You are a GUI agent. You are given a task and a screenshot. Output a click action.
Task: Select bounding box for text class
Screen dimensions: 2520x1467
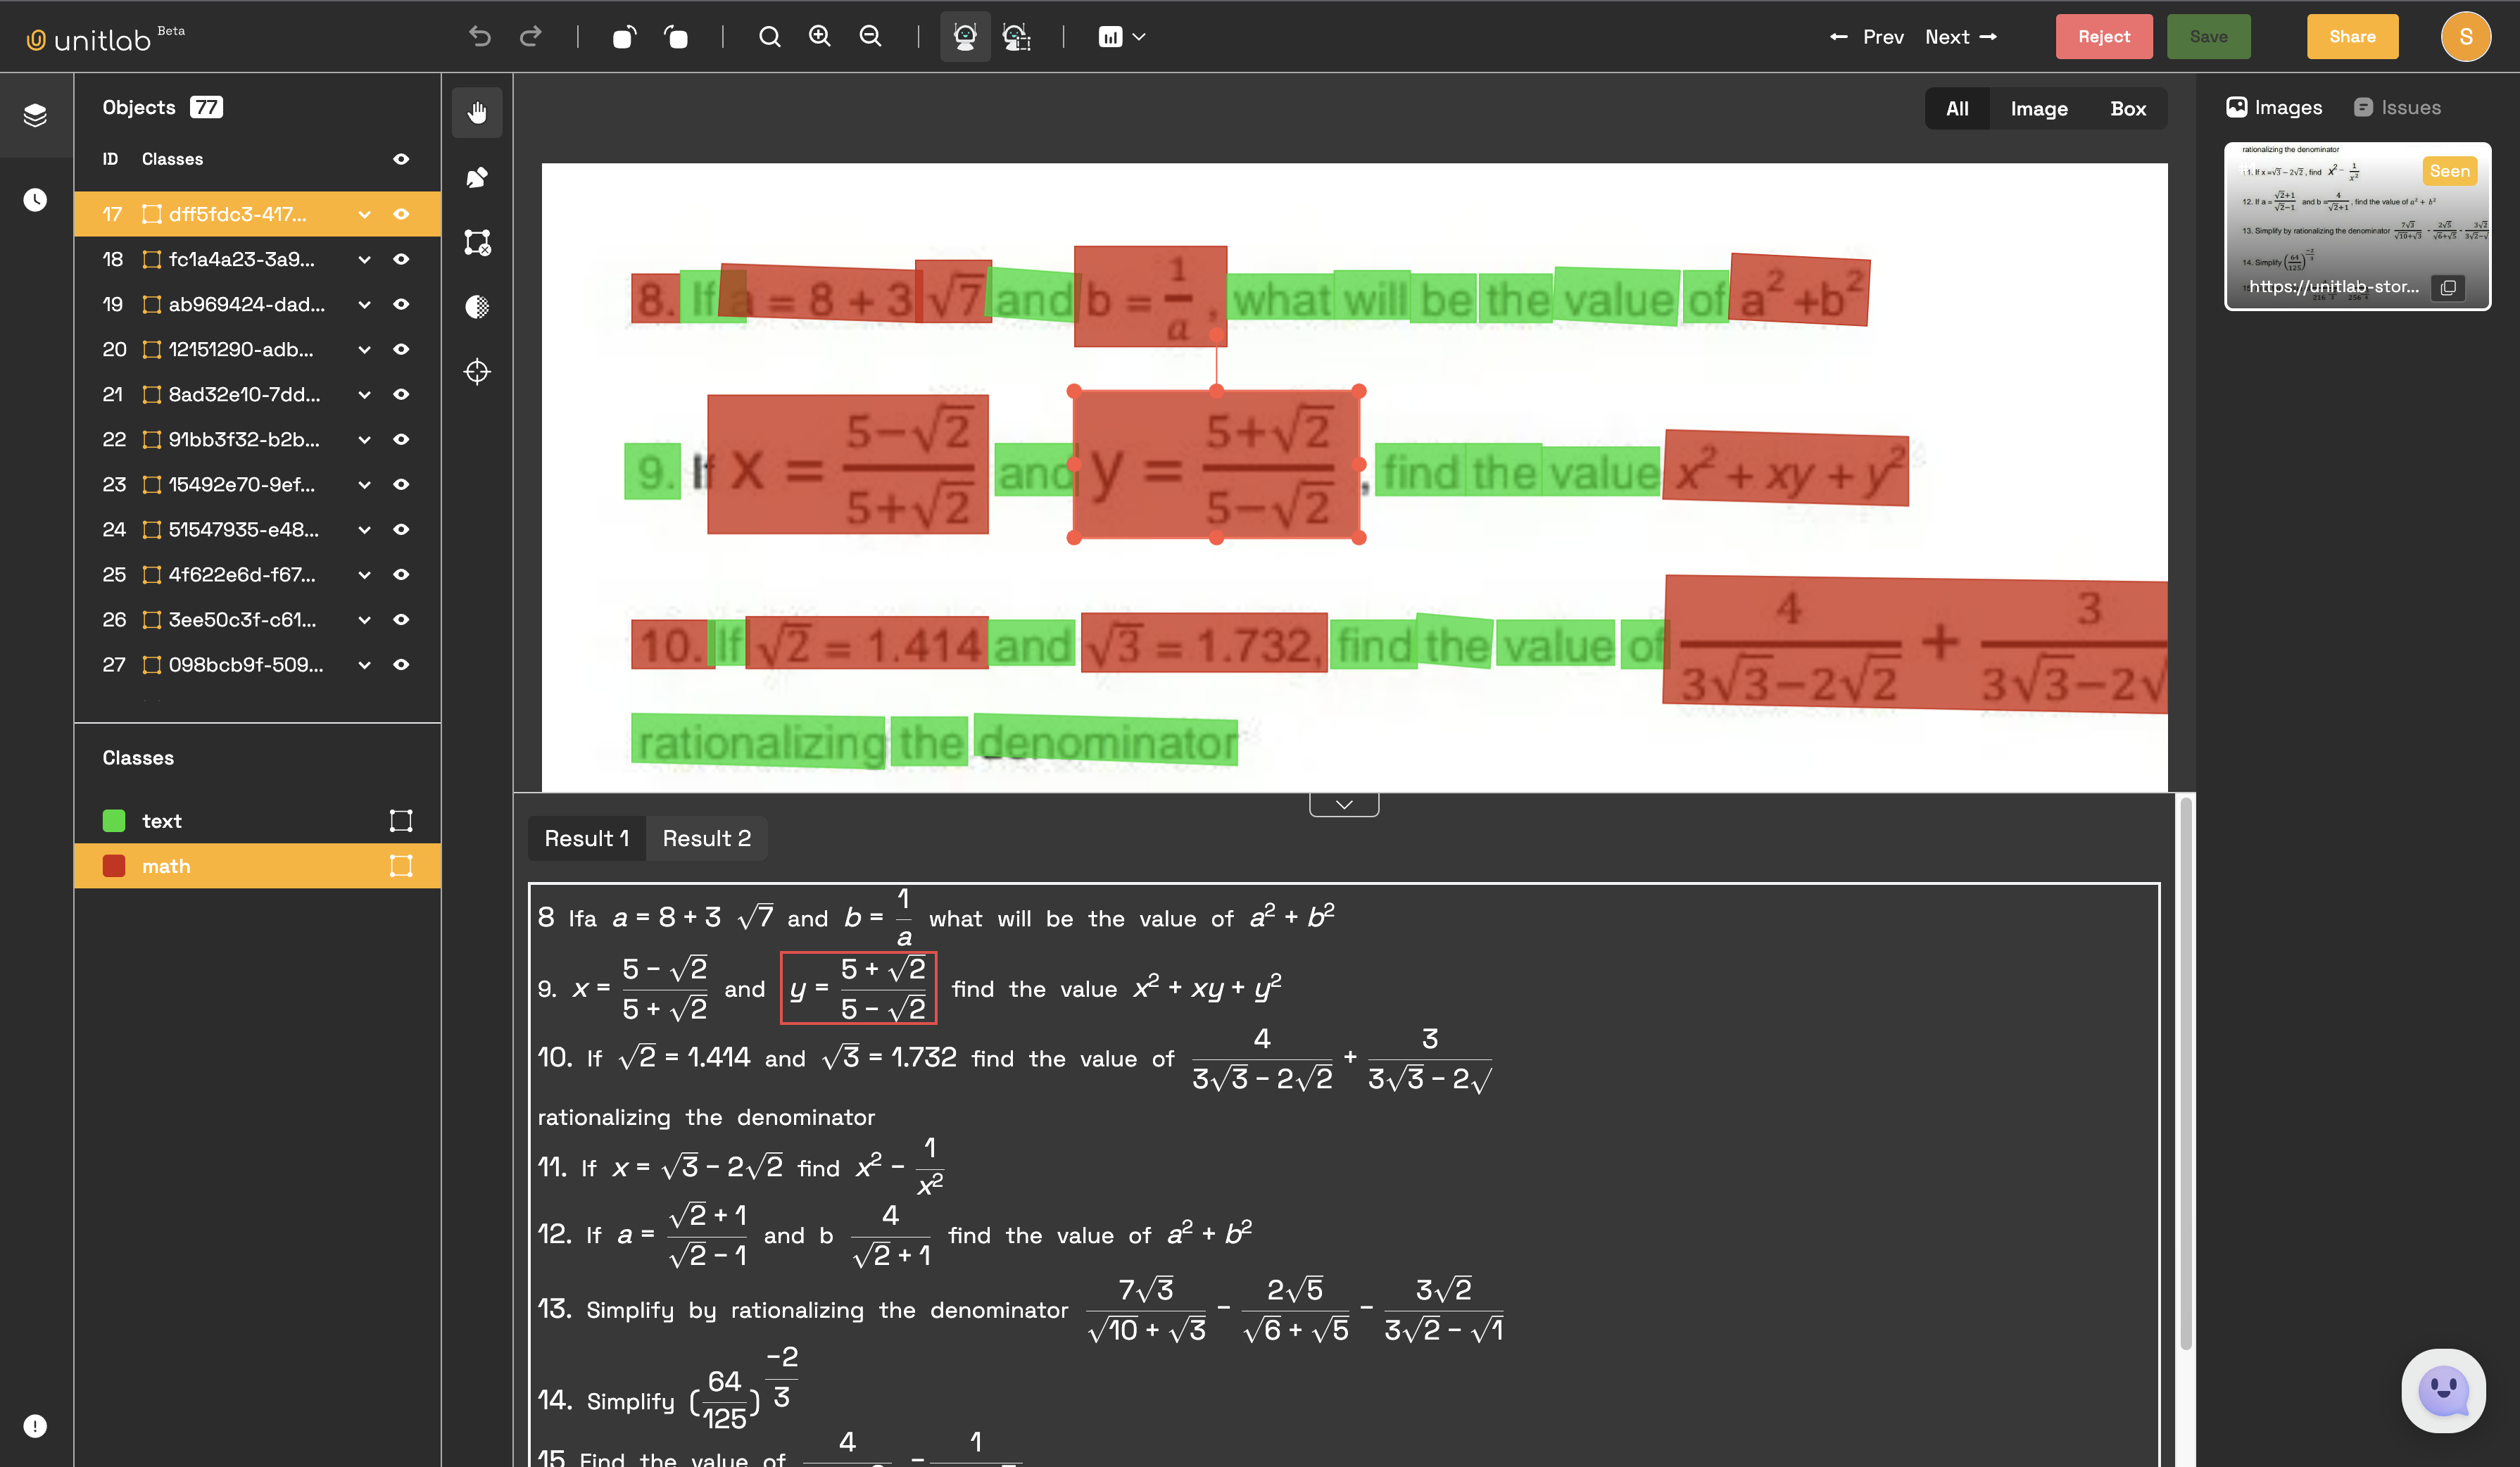point(400,821)
